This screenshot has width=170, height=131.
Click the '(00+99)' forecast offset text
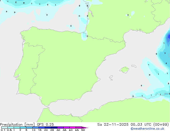click(x=161, y=125)
